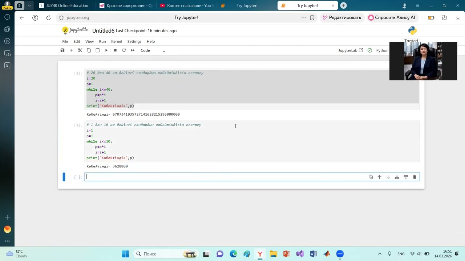Open the Edit menu
Image resolution: width=465 pixels, height=261 pixels.
pyautogui.click(x=77, y=41)
